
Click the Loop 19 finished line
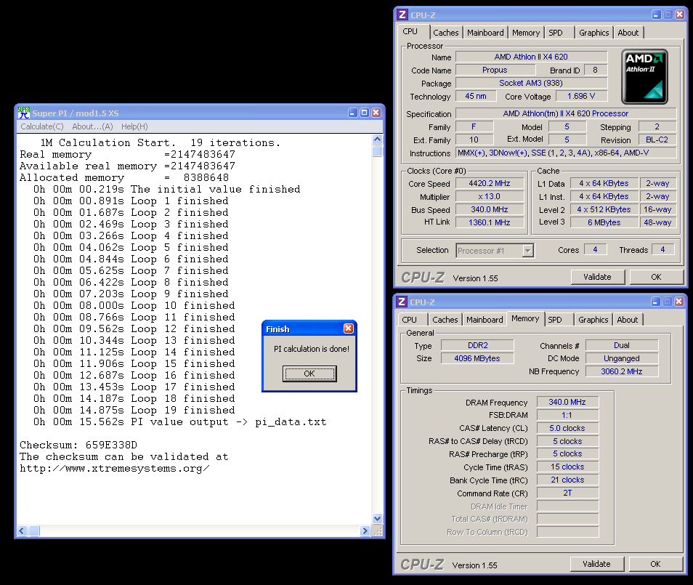(x=134, y=411)
